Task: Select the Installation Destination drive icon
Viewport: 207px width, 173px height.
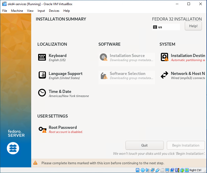Action: tap(164, 57)
